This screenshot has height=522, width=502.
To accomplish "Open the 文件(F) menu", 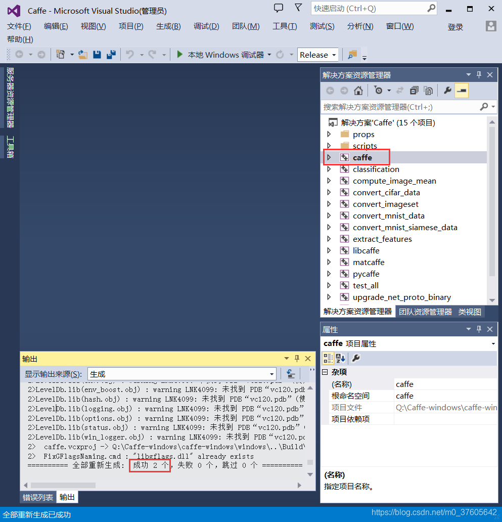I will (x=19, y=26).
